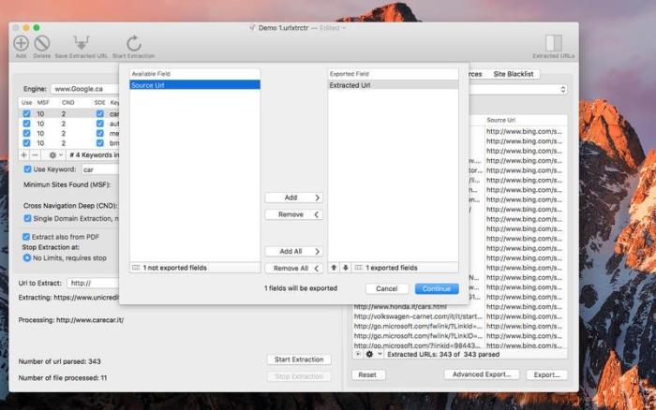Click the Start Extraction toolbar icon
This screenshot has height=410, width=656.
tap(133, 43)
